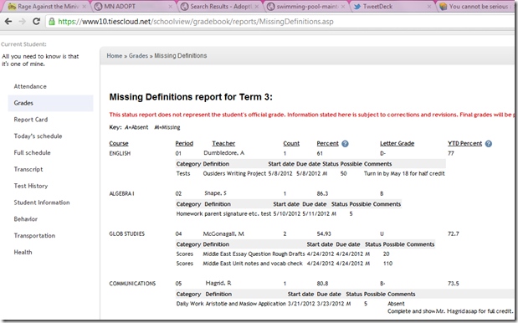Viewport: 518px width, 323px height.
Task: Select Grades in the sidebar
Action: click(50, 103)
